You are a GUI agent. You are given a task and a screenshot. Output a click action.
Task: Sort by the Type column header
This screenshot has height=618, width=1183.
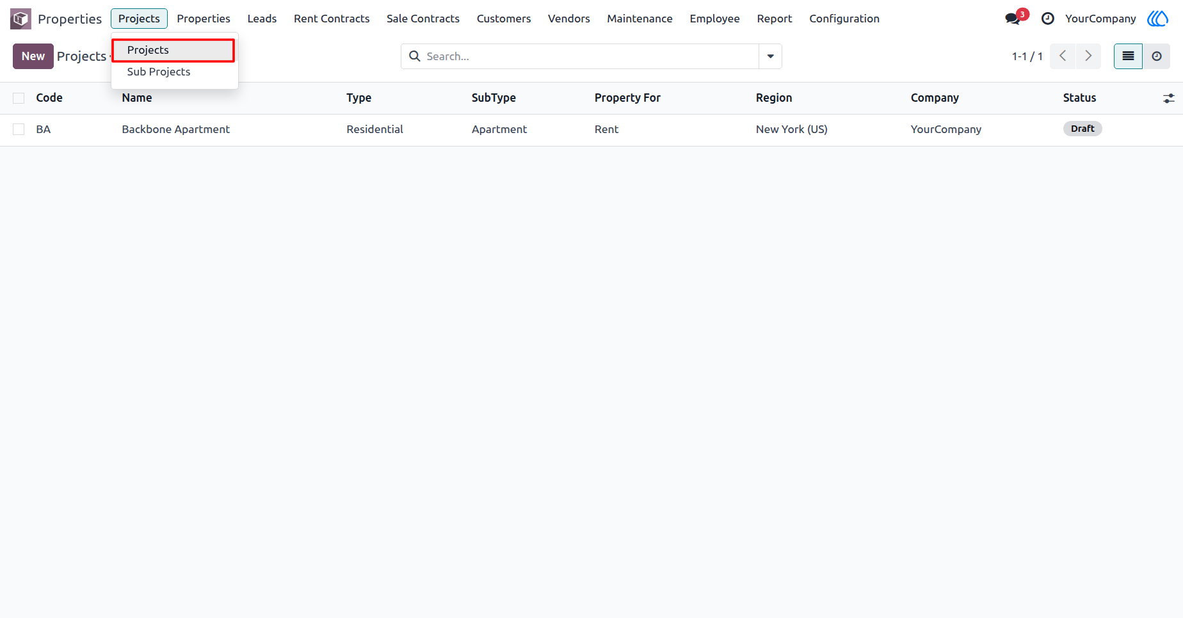[359, 98]
